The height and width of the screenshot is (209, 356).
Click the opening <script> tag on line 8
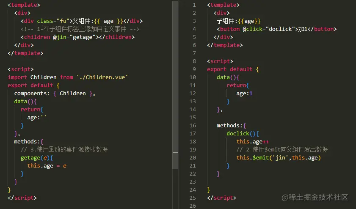(220, 61)
